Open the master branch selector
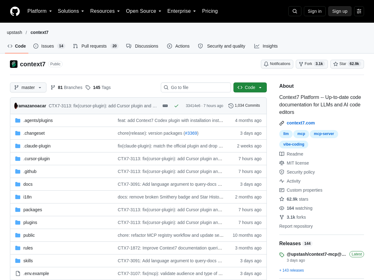Viewport: 374px width, 280px height. pyautogui.click(x=28, y=87)
